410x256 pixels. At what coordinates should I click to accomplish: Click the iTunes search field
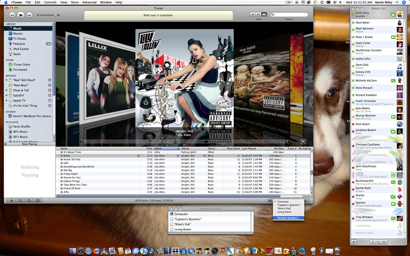click(x=289, y=14)
